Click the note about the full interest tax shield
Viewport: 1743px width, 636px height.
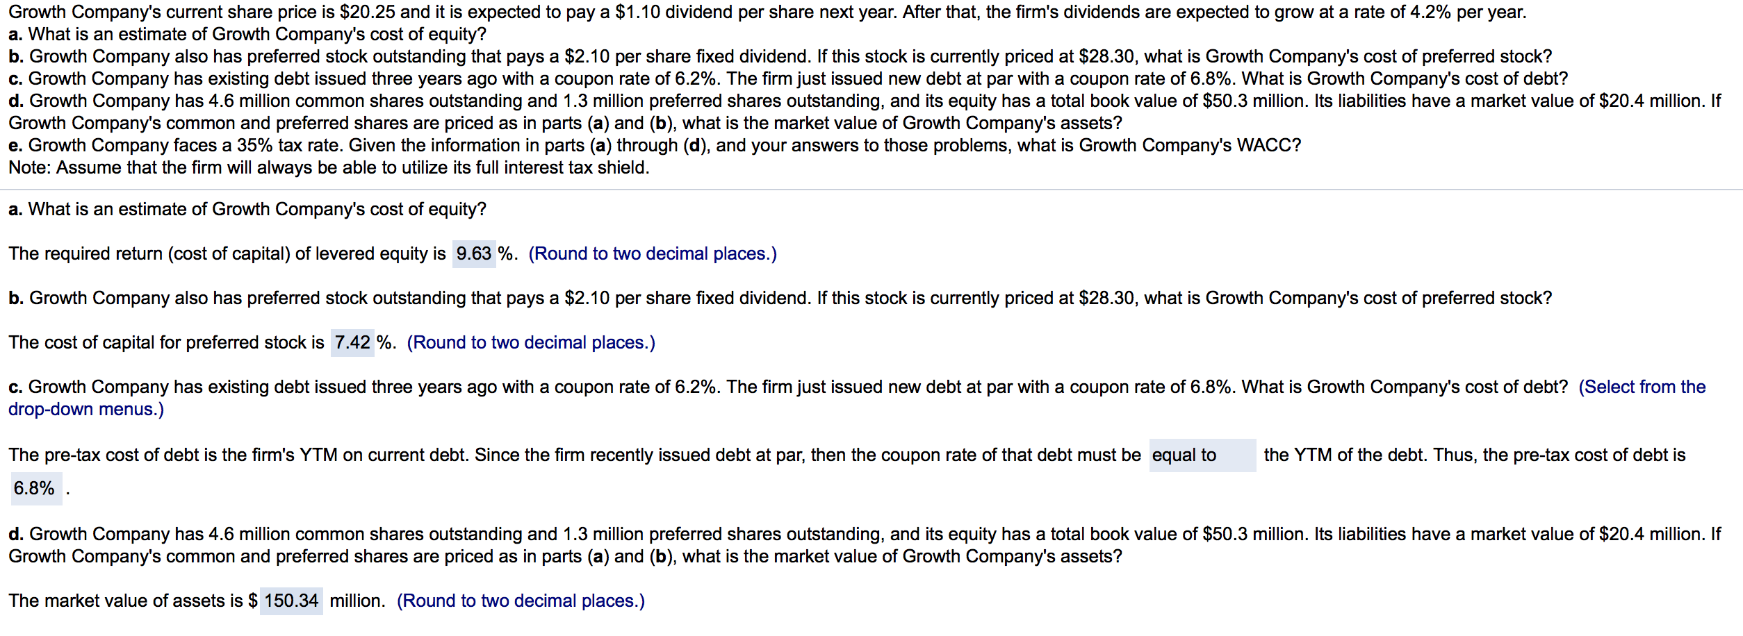[329, 168]
